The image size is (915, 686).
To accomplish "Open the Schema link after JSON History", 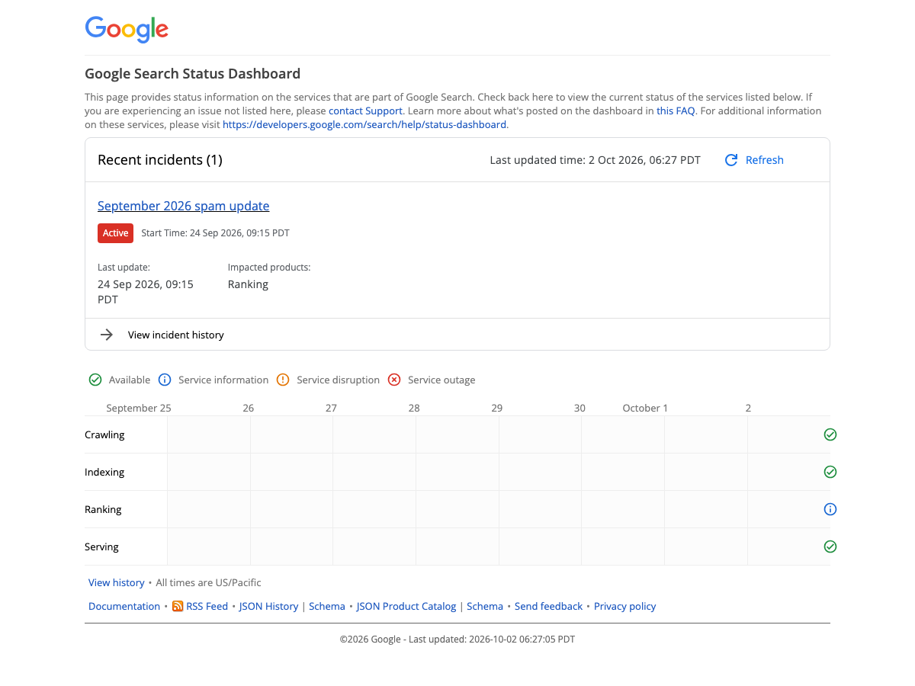I will [x=327, y=606].
